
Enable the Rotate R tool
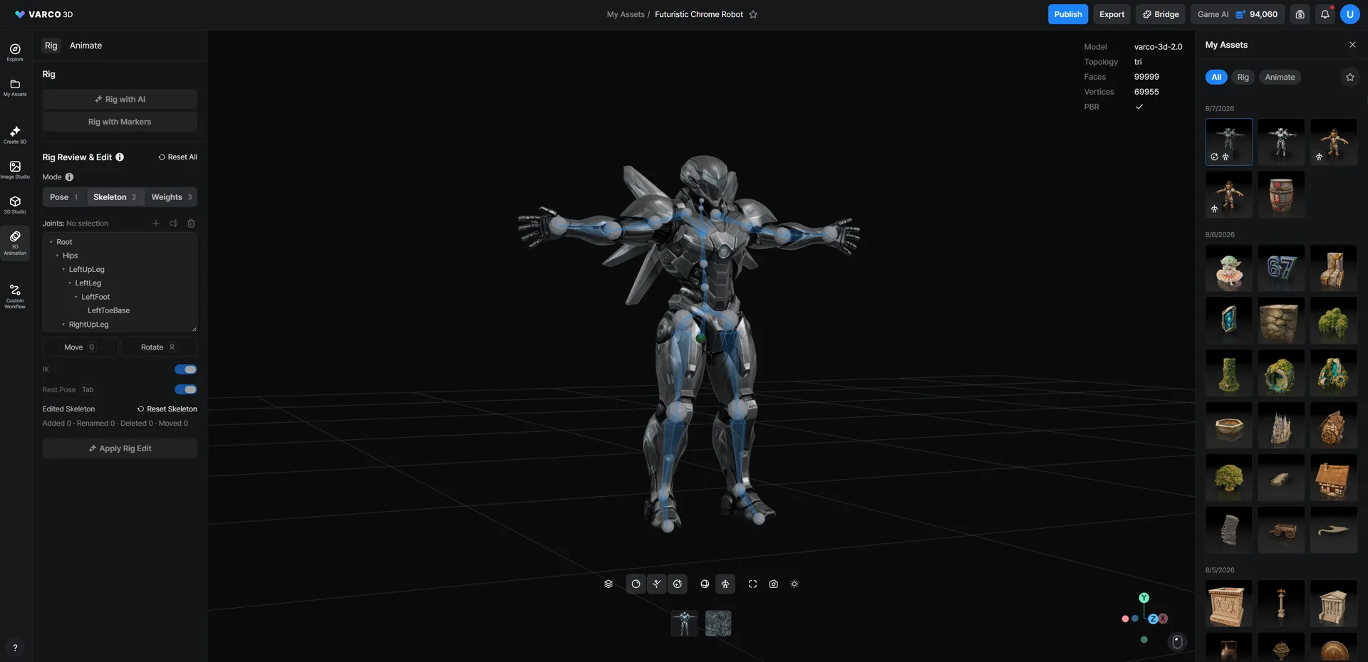click(x=158, y=347)
